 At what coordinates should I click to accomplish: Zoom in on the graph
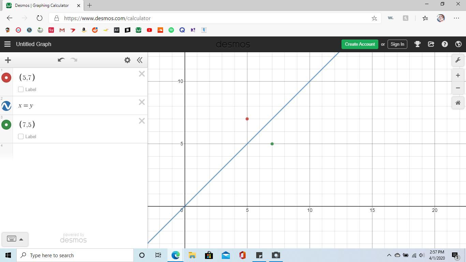point(458,75)
